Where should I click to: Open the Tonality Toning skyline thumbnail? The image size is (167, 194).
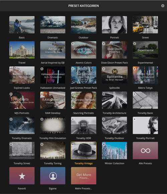click(53, 150)
